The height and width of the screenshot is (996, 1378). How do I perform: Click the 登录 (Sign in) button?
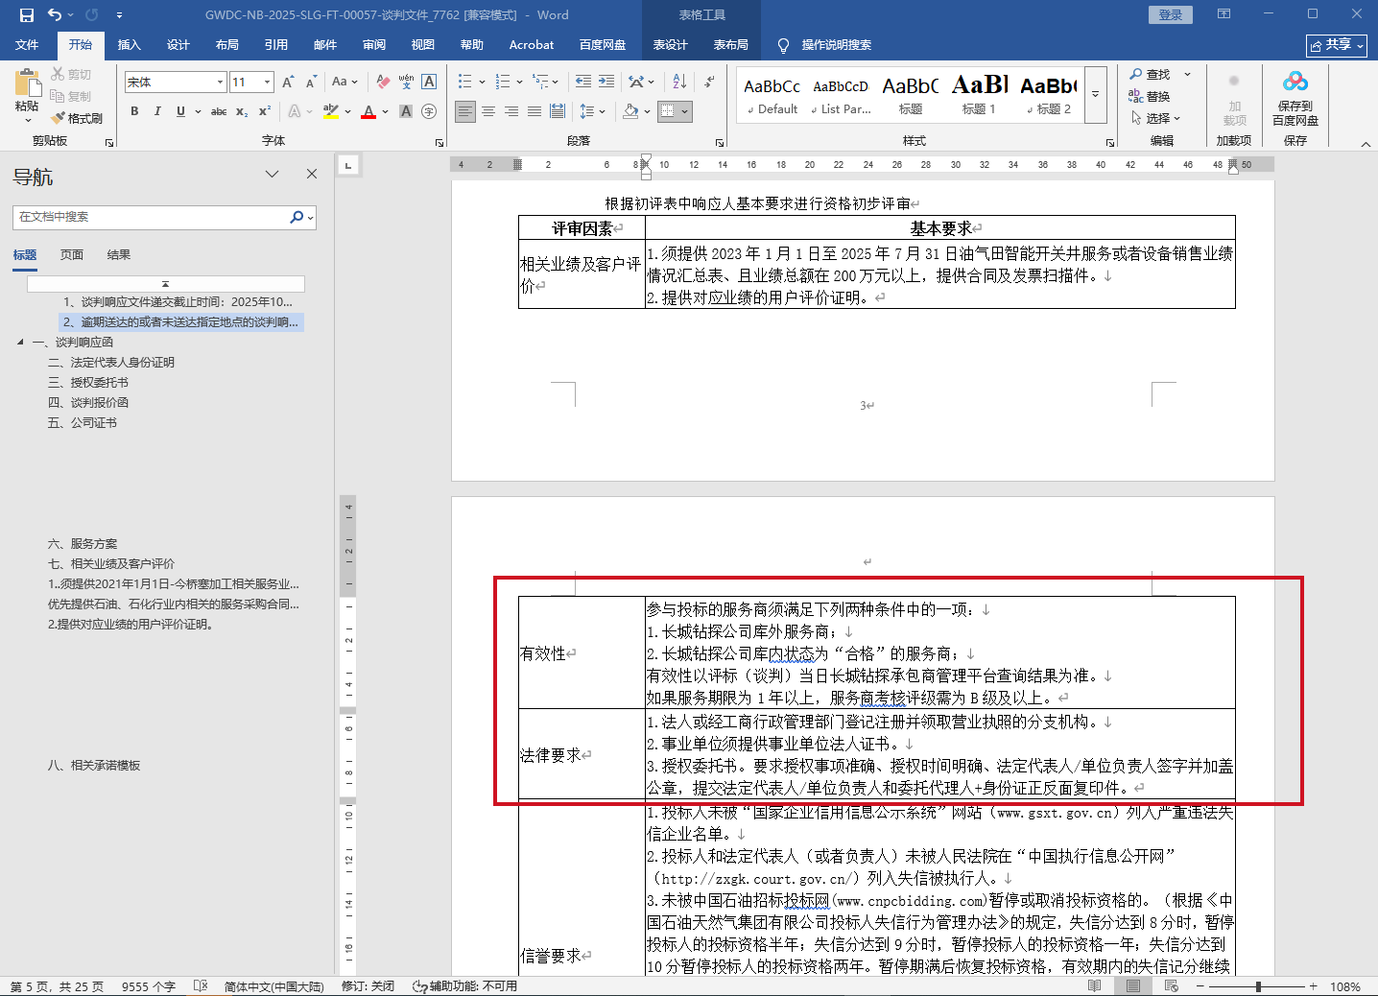tap(1171, 14)
